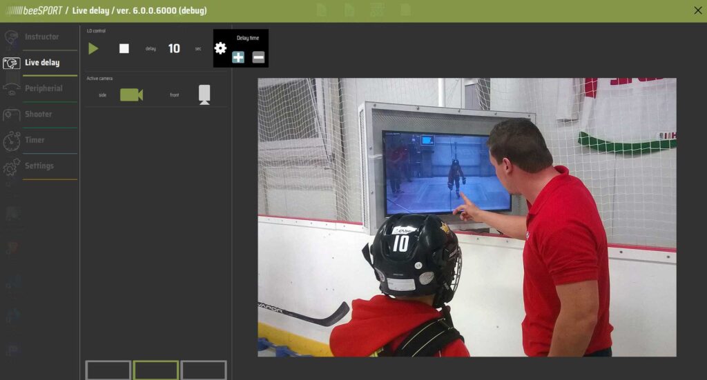Select the side camera icon
The image size is (707, 380).
[x=131, y=94]
